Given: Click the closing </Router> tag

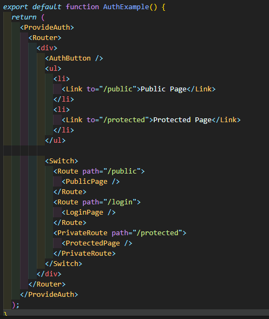Looking at the screenshot, I should pos(47,284).
